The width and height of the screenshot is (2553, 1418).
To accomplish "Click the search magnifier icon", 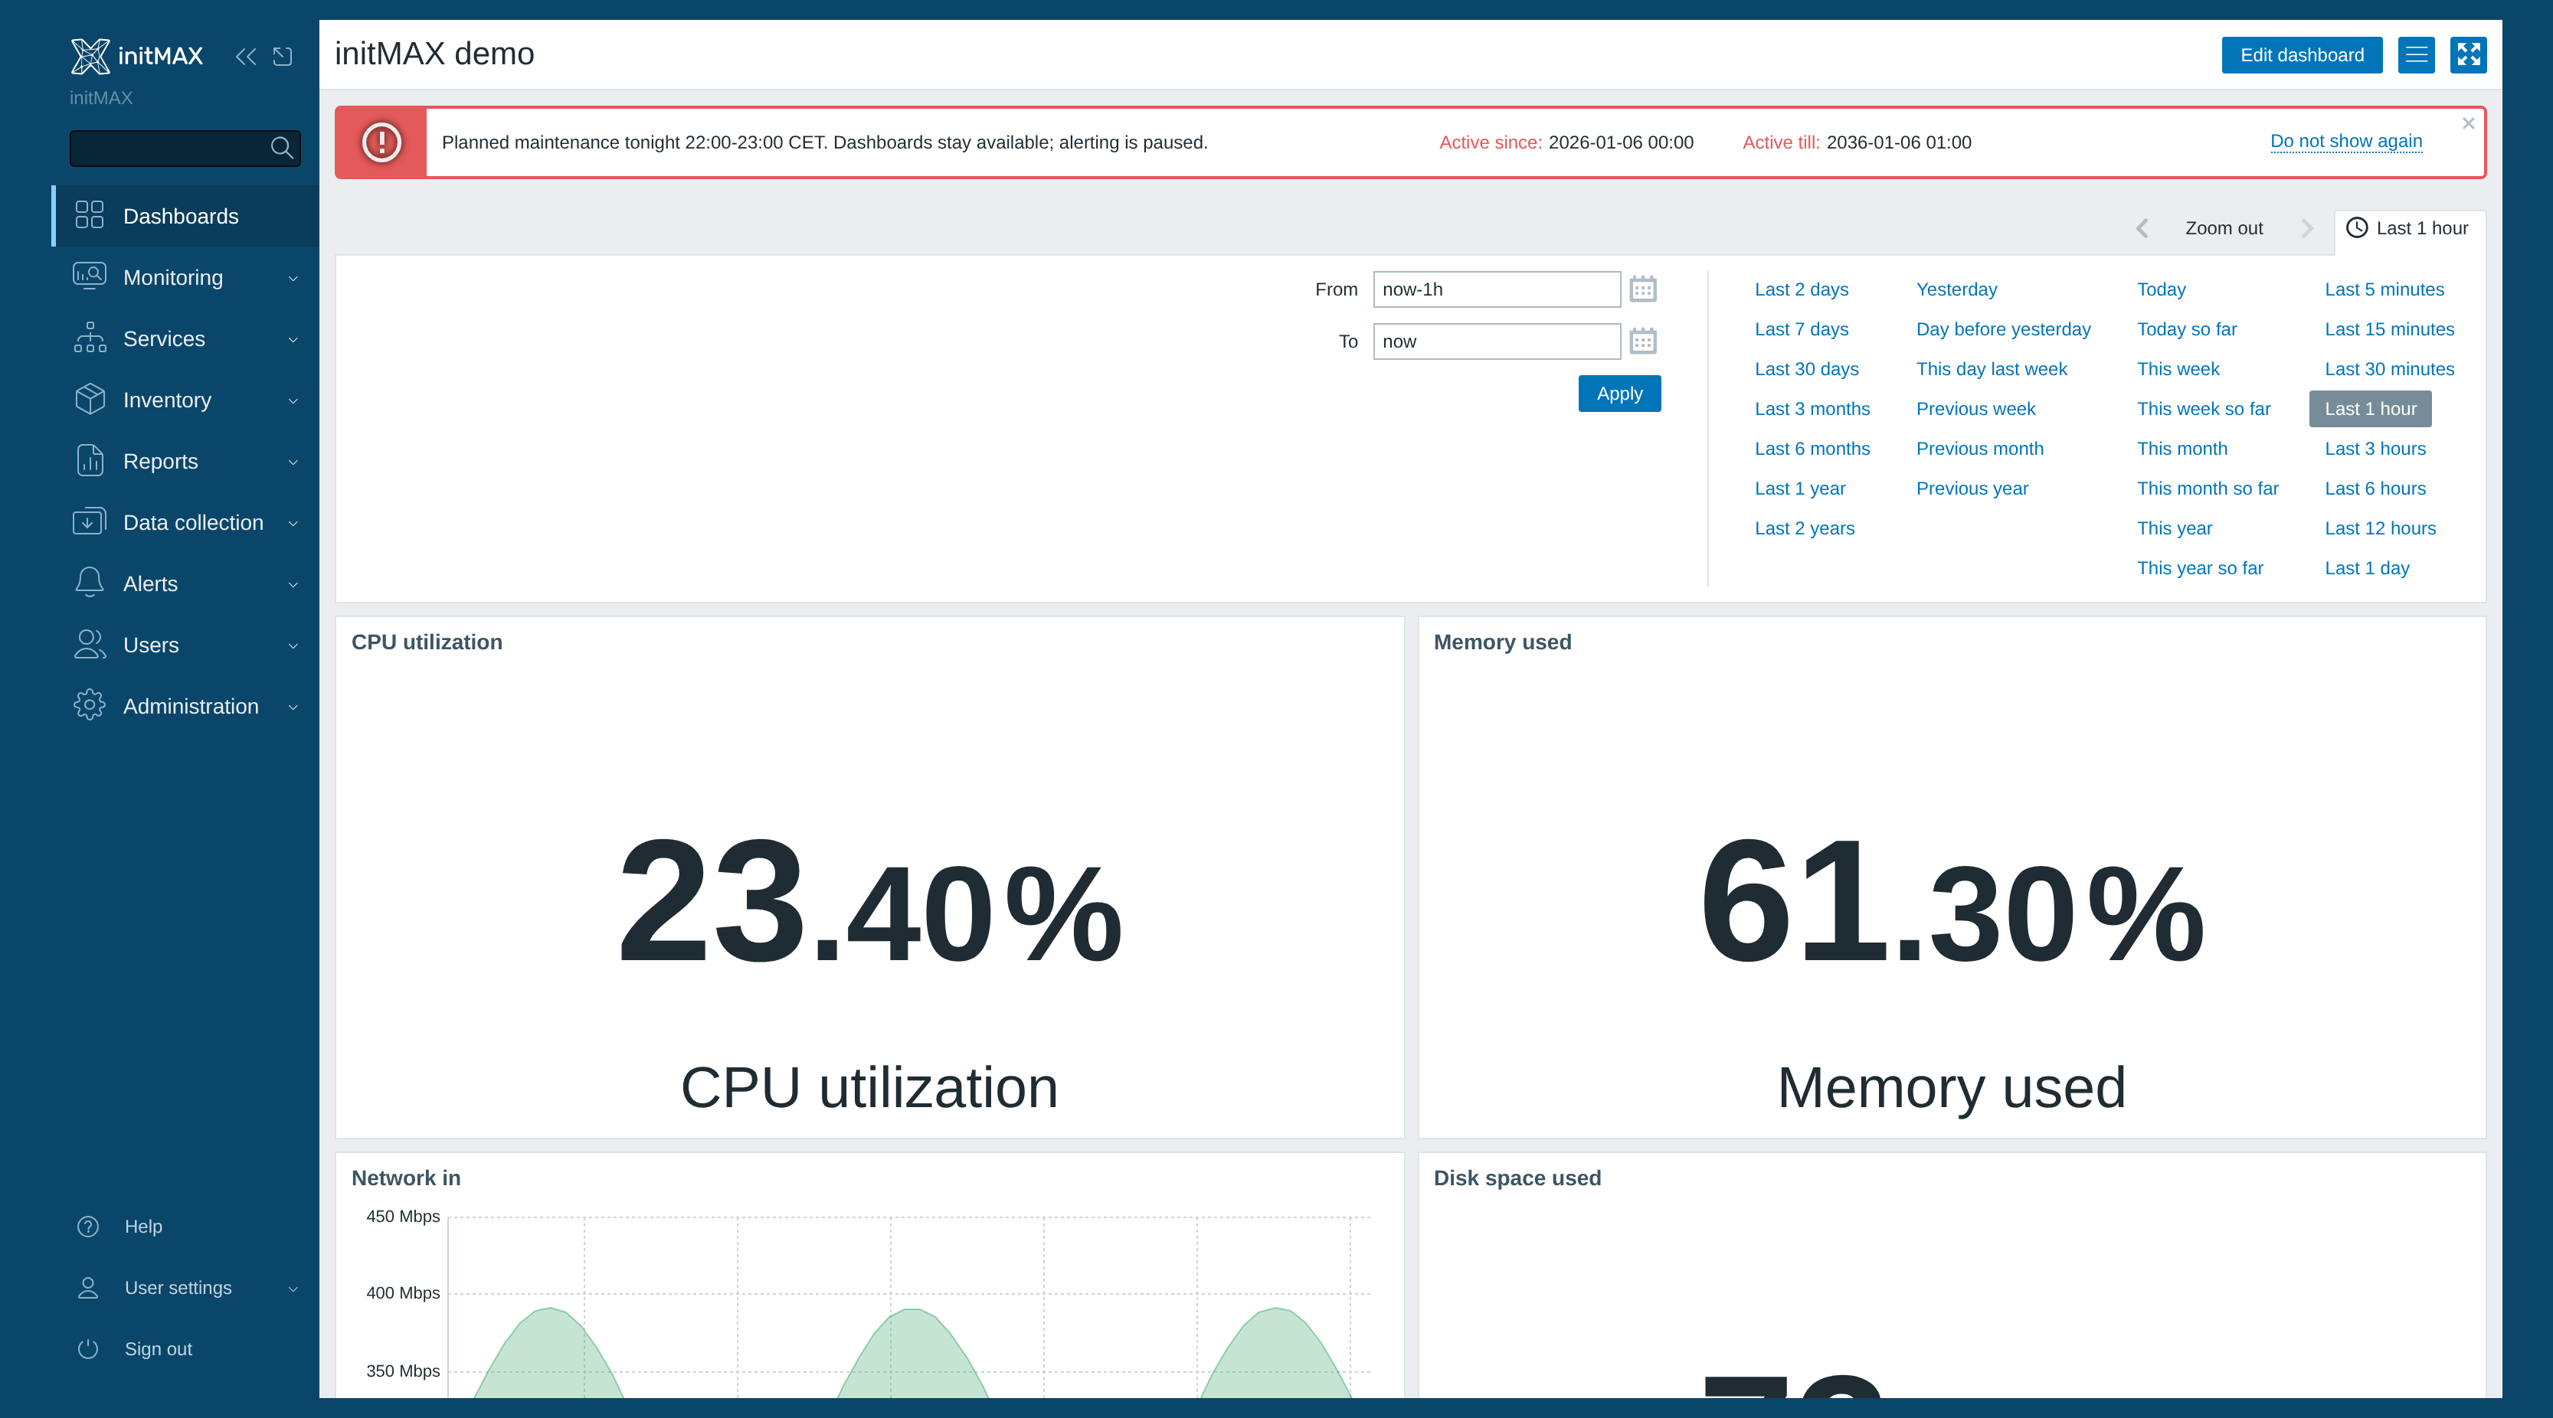I will click(281, 148).
